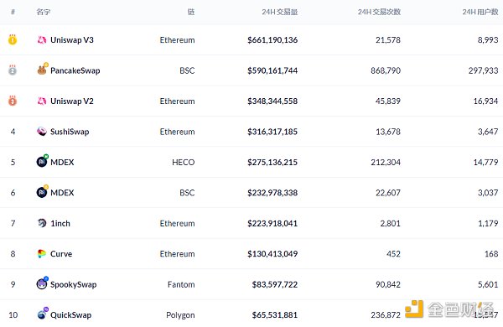503x327 pixels.
Task: Open the SushiSwap name link
Action: (70, 132)
